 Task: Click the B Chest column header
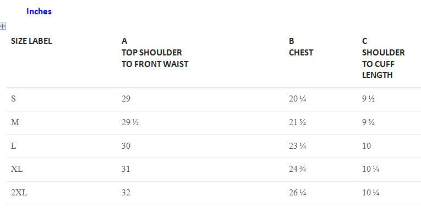(x=301, y=47)
